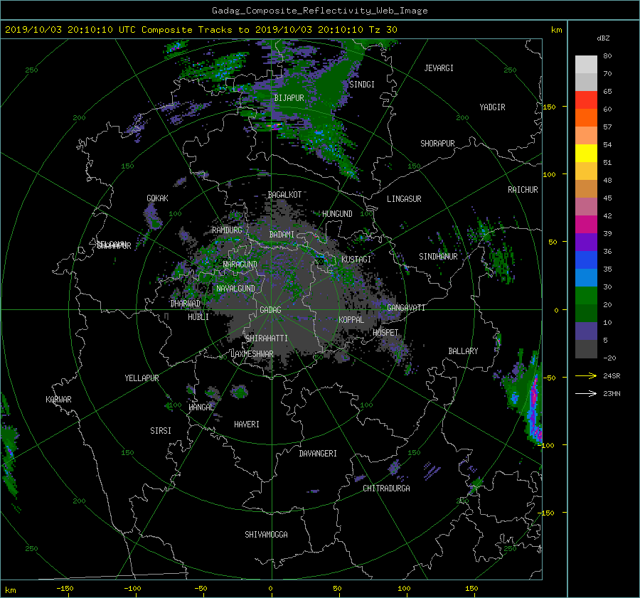Click the SHORAPUR label
Image resolution: width=640 pixels, height=598 pixels.
point(437,144)
